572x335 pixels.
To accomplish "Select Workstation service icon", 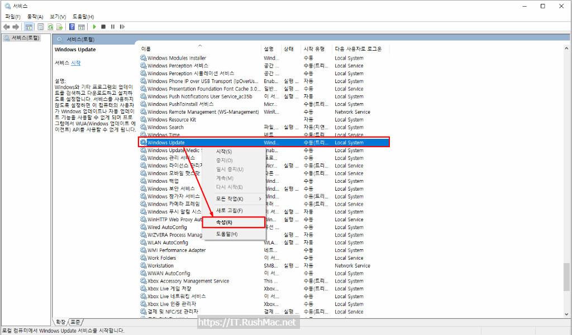I will 144,265.
